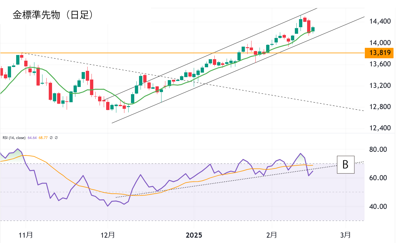398x243 pixels.
Task: Click the 14,400 price axis label
Action: [x=380, y=22]
